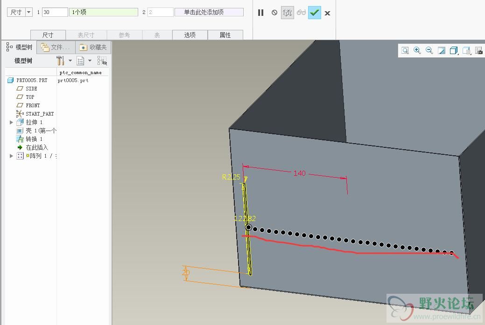The width and height of the screenshot is (485, 325).
Task: Open the 表 dashboard tab
Action: (x=157, y=35)
